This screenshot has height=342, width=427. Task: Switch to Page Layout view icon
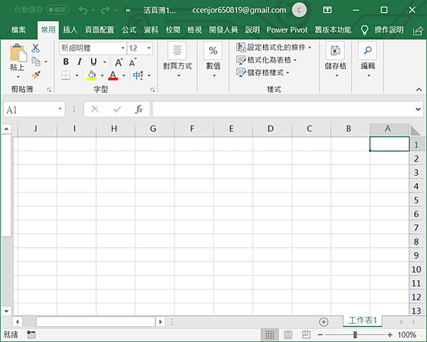288,335
